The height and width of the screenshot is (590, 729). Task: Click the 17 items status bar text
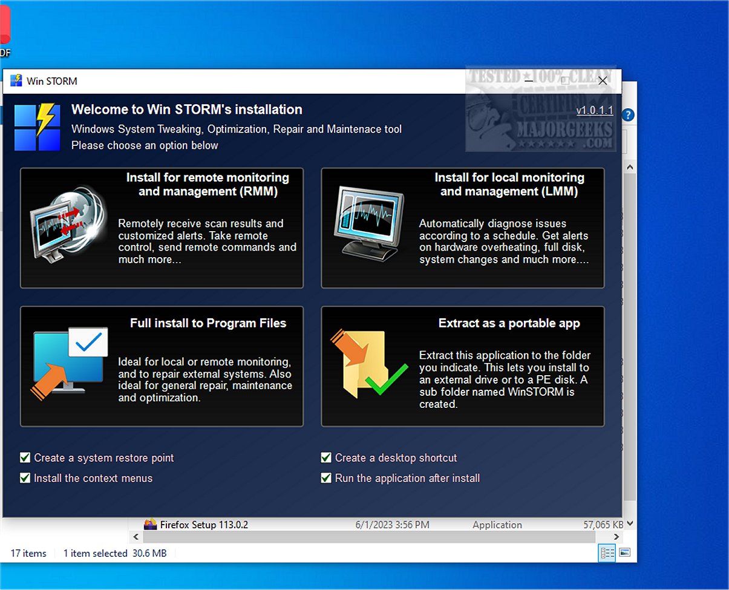[28, 553]
